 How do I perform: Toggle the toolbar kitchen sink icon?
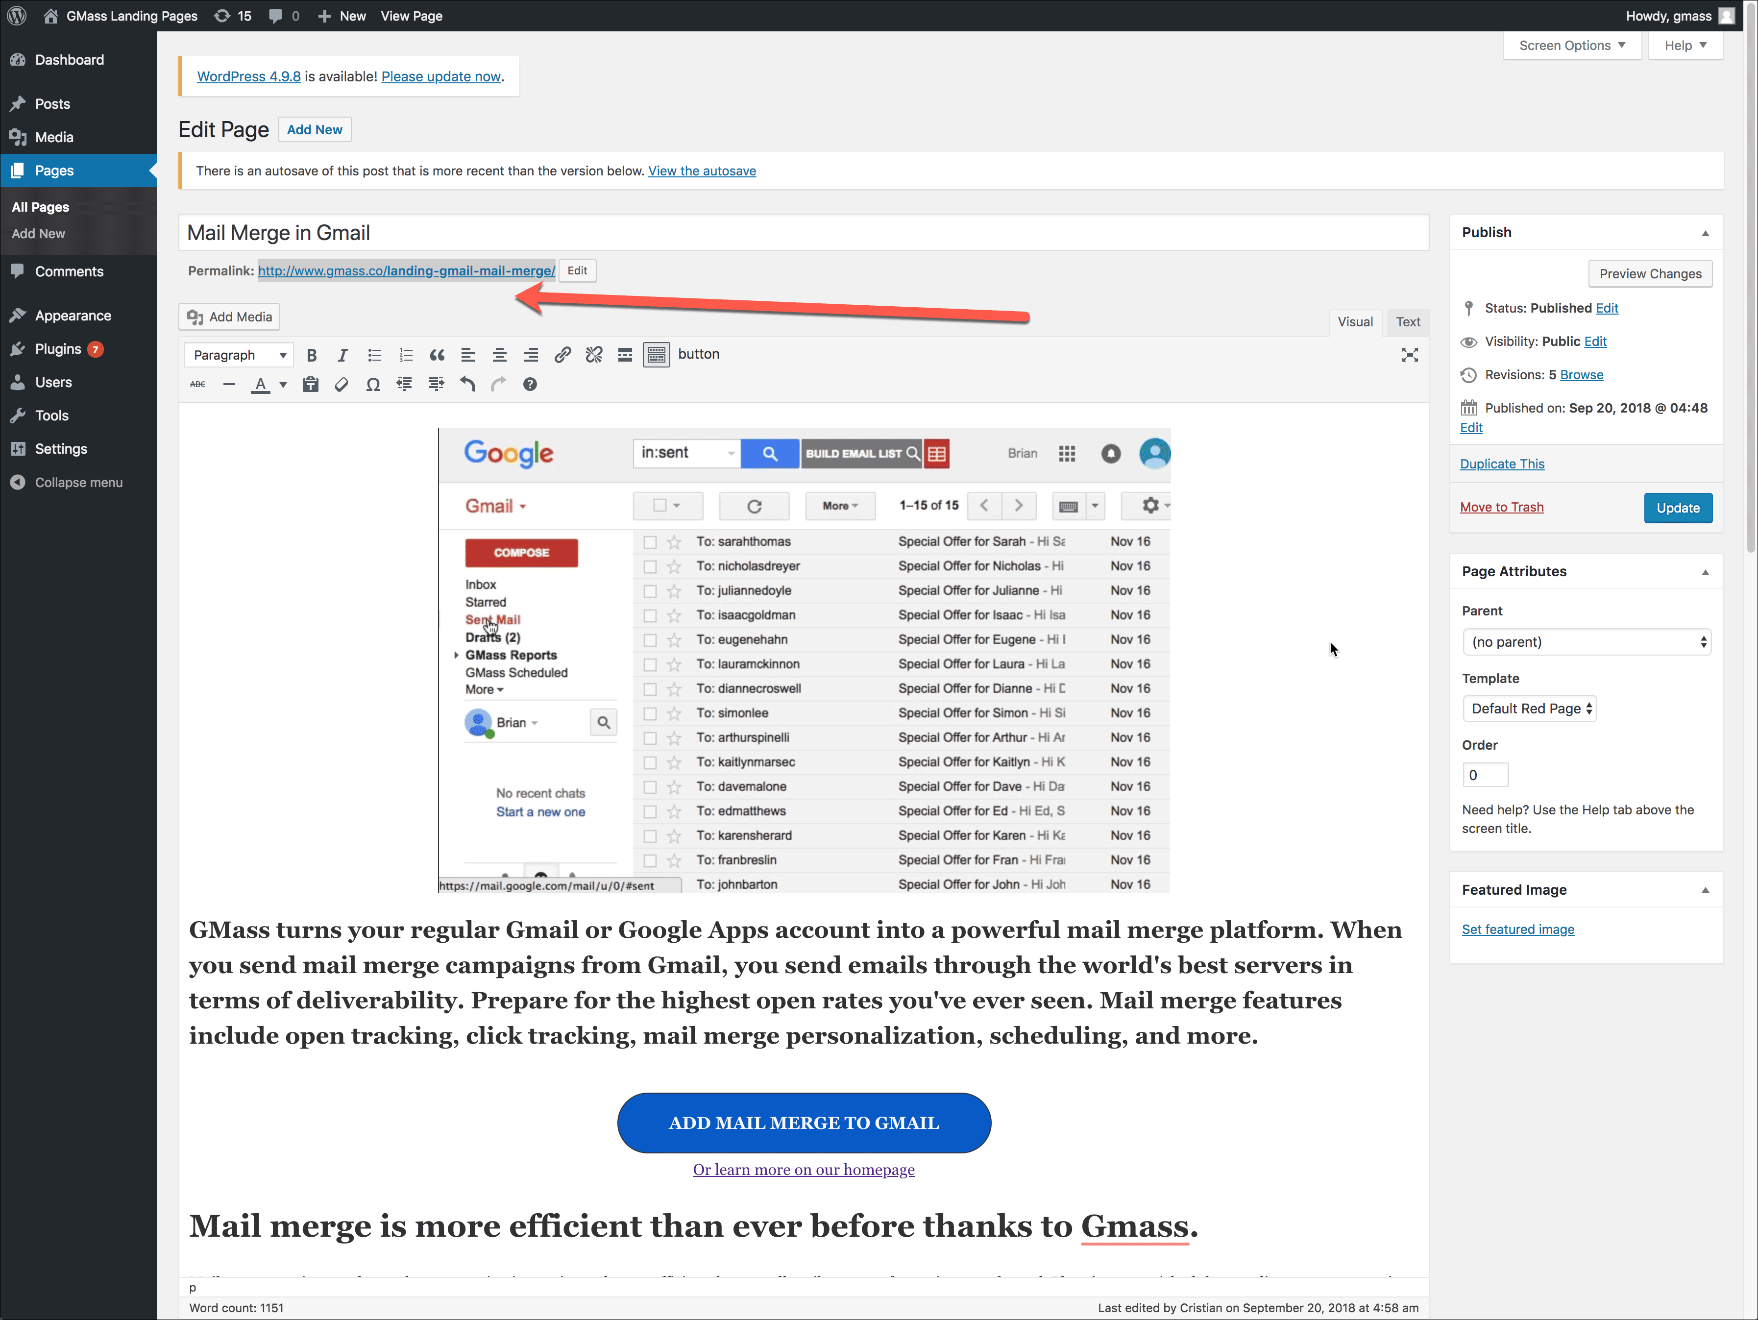pyautogui.click(x=657, y=355)
